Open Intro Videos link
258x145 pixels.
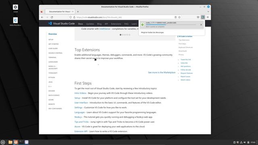(80, 93)
